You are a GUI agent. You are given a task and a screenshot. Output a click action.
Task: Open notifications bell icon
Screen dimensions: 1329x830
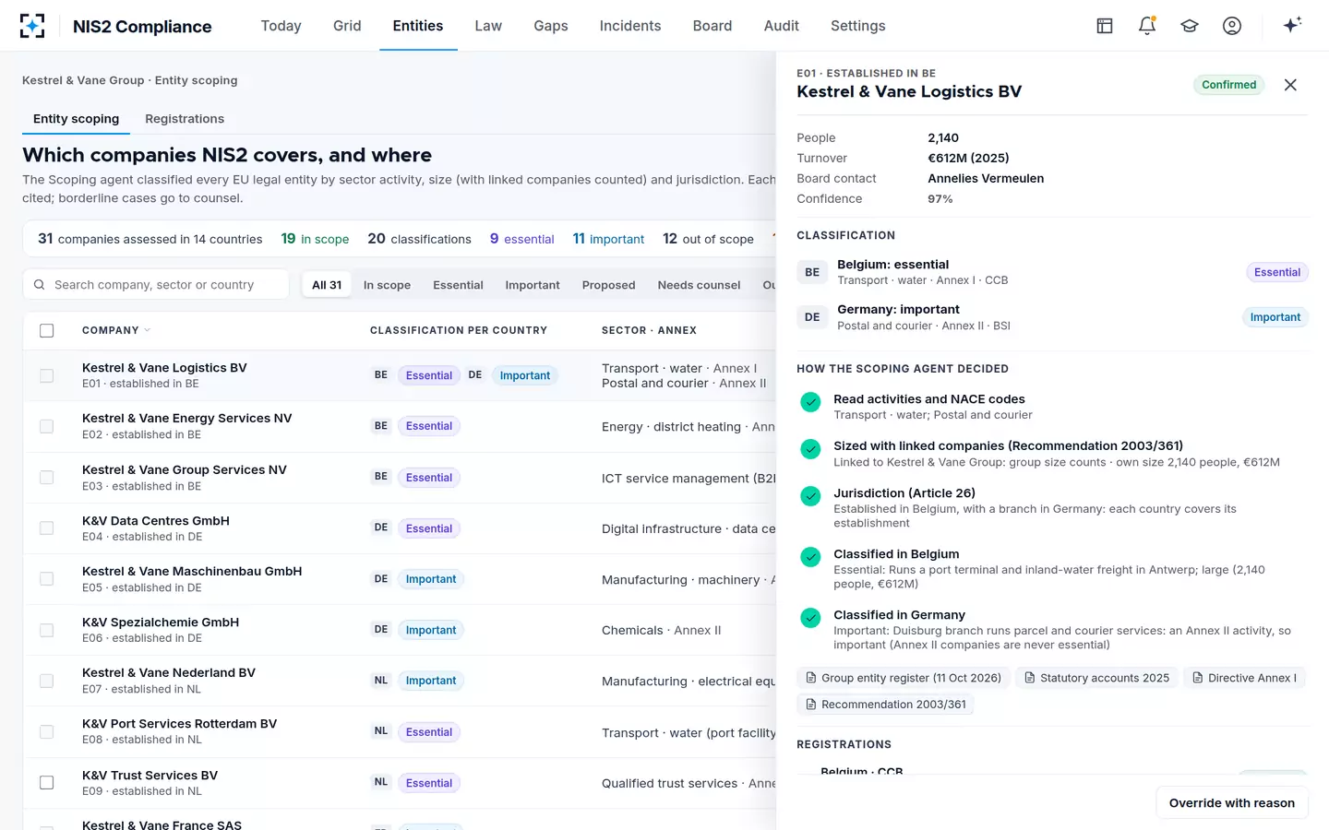point(1147,26)
